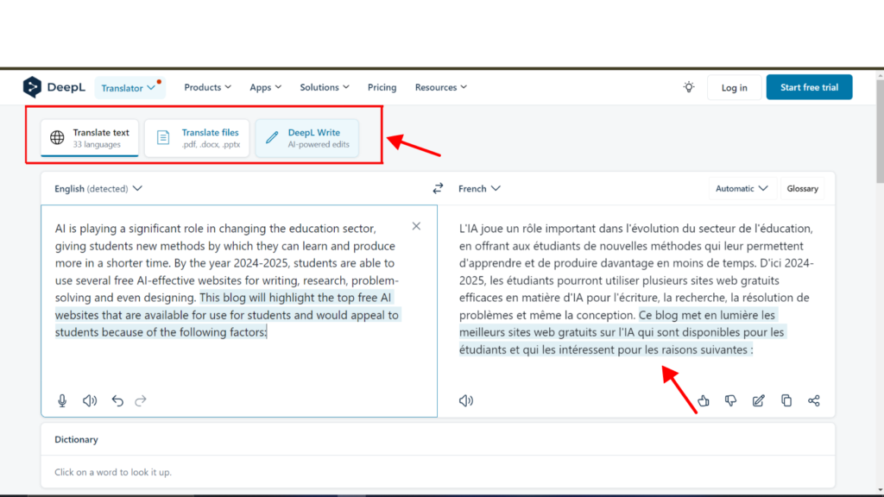Give thumbs up to translation
884x497 pixels.
(703, 400)
